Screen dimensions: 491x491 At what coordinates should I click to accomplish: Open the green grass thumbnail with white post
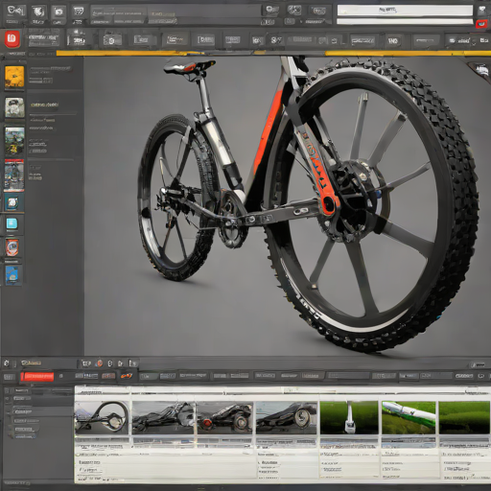point(349,417)
